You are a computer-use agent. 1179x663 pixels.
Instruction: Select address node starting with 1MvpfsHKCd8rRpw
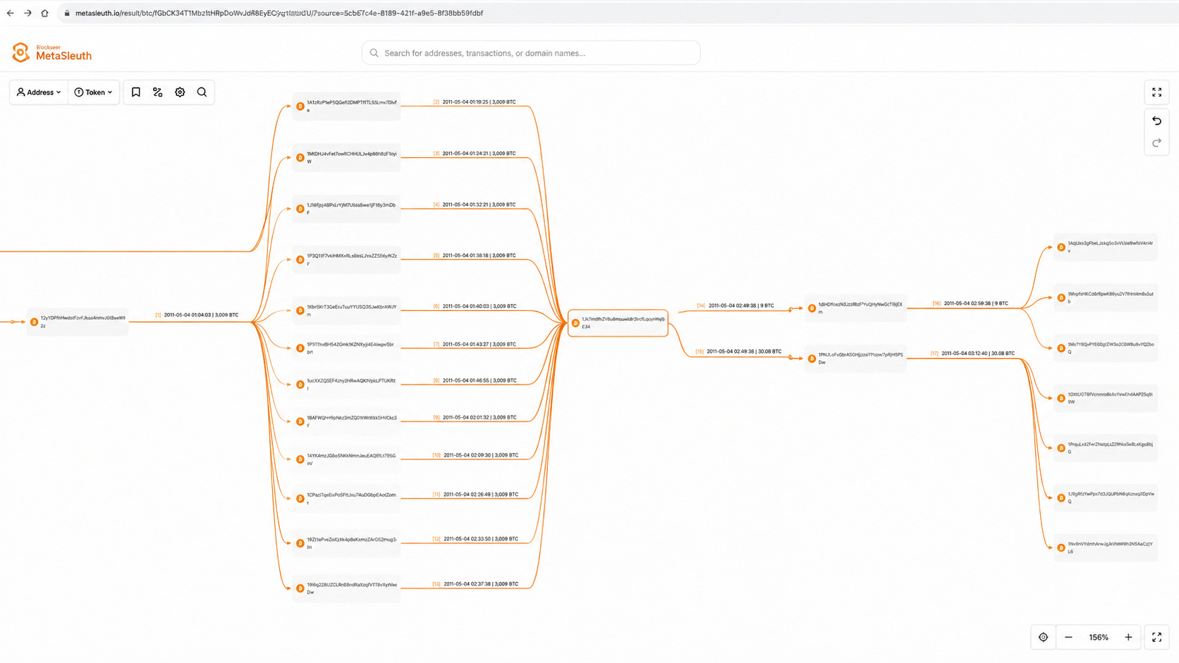pyautogui.click(x=1106, y=297)
